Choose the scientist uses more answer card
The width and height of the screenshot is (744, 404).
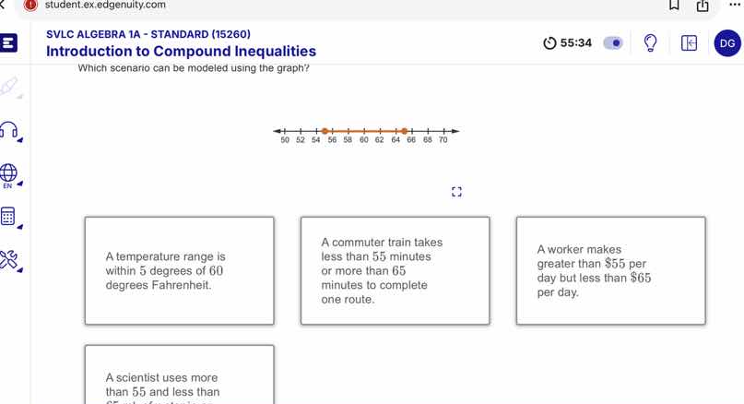pyautogui.click(x=180, y=374)
